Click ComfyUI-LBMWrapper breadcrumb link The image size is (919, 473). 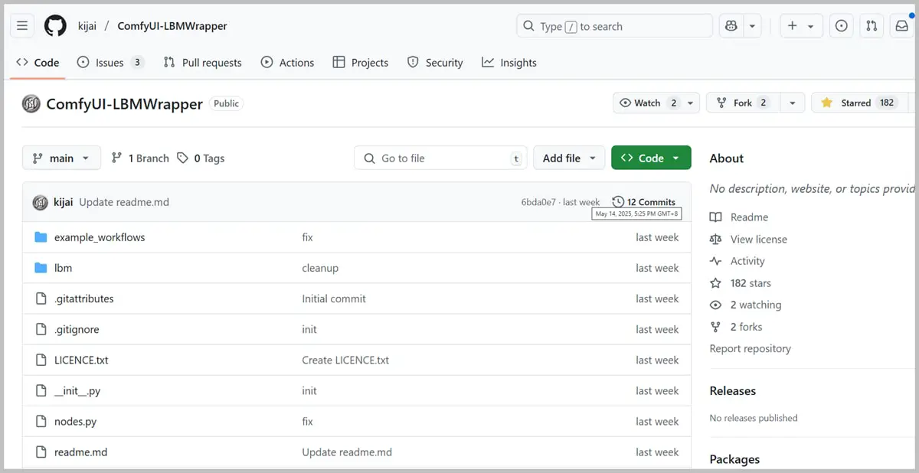172,26
